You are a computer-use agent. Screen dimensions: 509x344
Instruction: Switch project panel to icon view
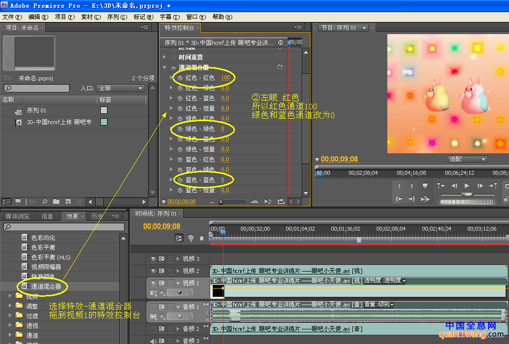18,201
